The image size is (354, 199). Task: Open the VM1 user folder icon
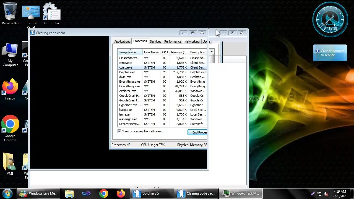[x=10, y=164]
